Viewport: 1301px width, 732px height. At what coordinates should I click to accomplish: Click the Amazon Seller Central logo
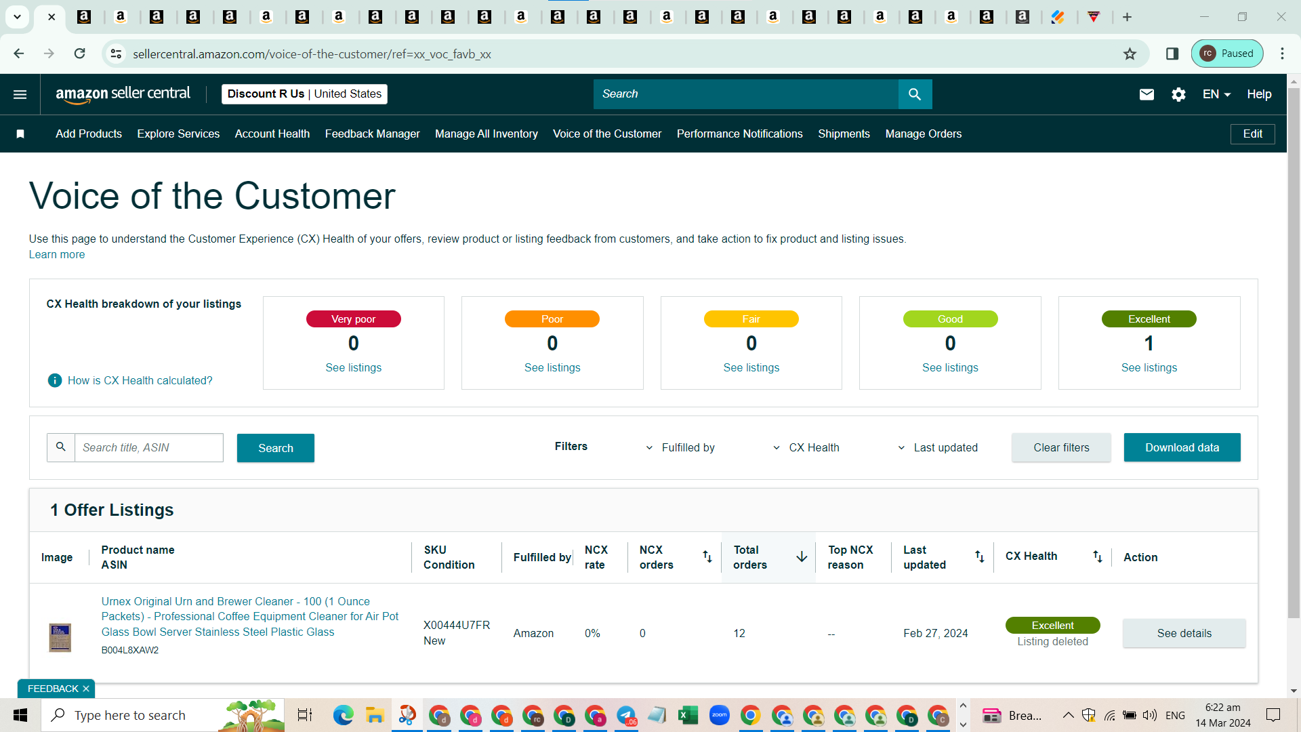(x=123, y=94)
